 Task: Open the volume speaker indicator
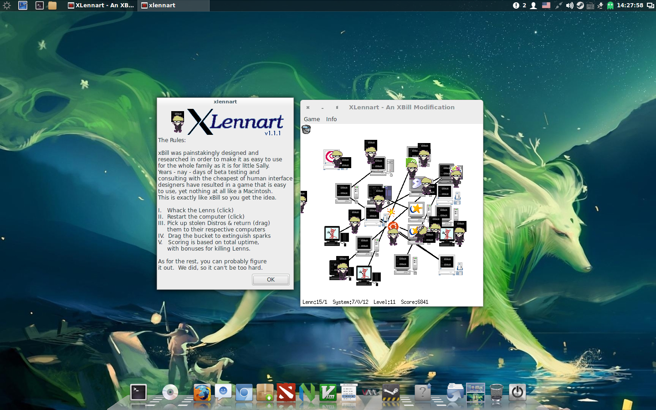(x=569, y=5)
